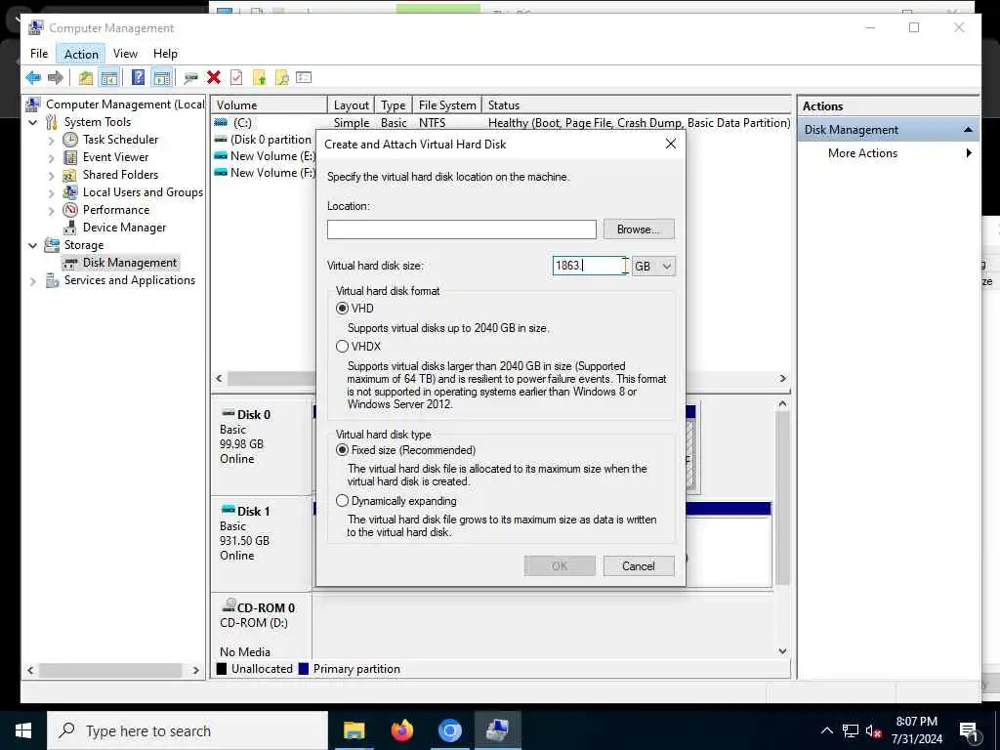
Task: Toggle the Show/Hide Action Pane icon
Action: (162, 78)
